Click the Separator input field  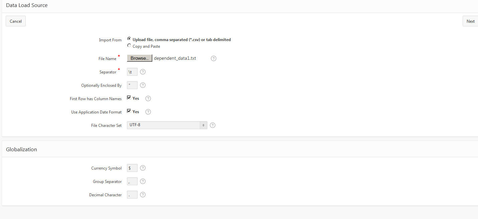pyautogui.click(x=132, y=72)
